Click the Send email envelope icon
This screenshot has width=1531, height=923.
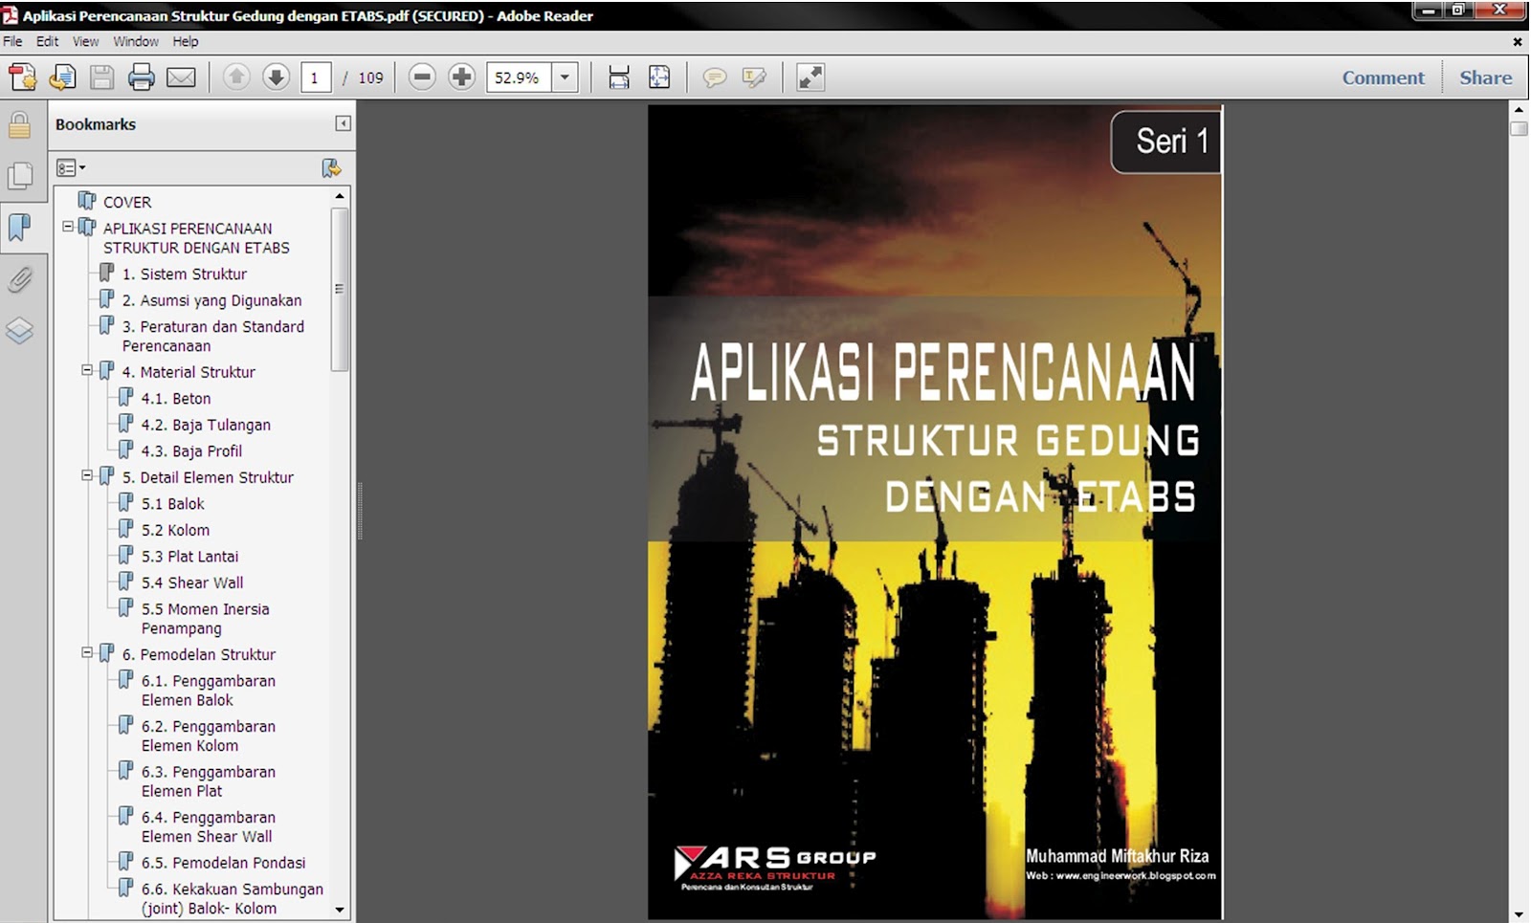[181, 77]
